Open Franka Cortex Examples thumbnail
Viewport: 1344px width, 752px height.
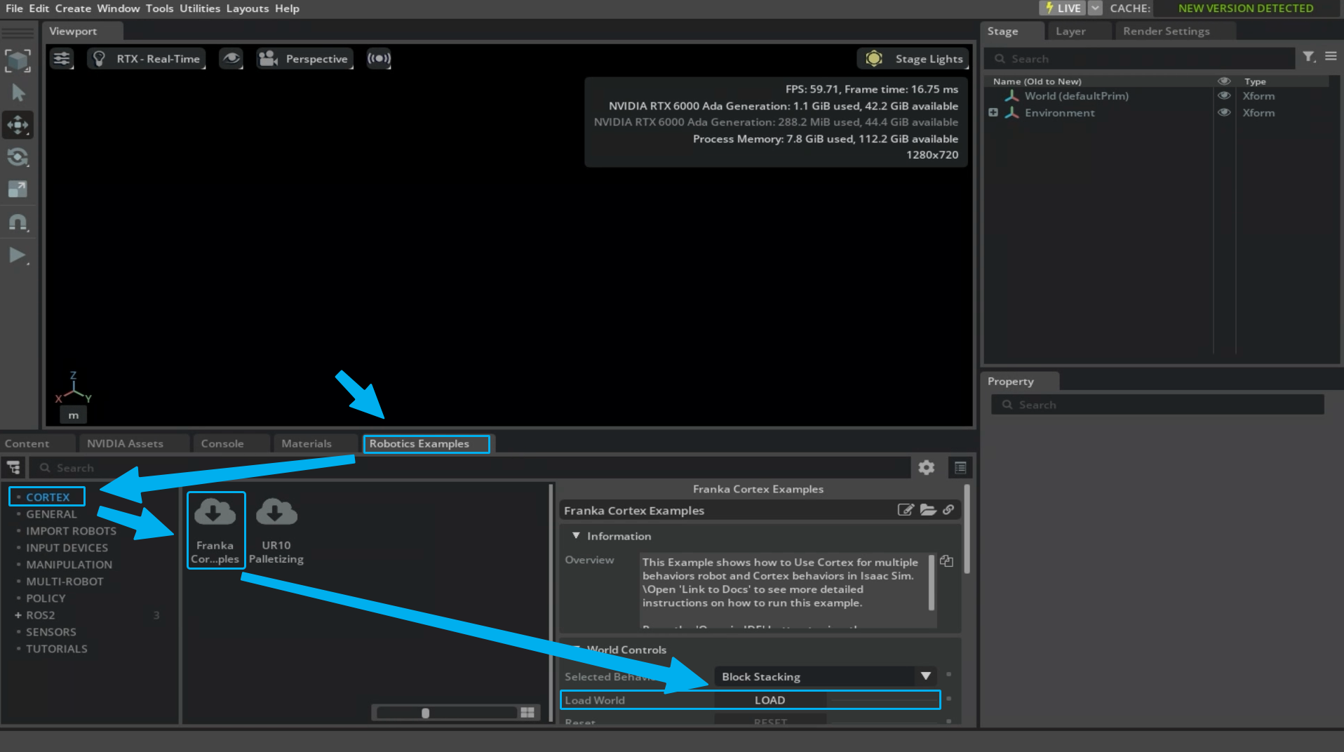[x=215, y=530]
